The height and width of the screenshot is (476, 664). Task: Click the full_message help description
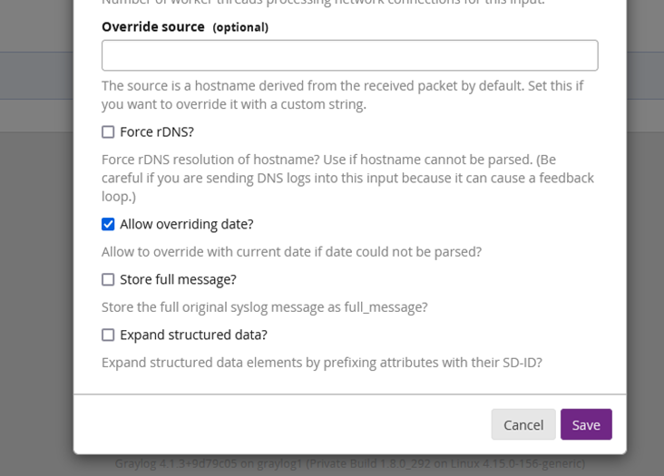point(264,307)
